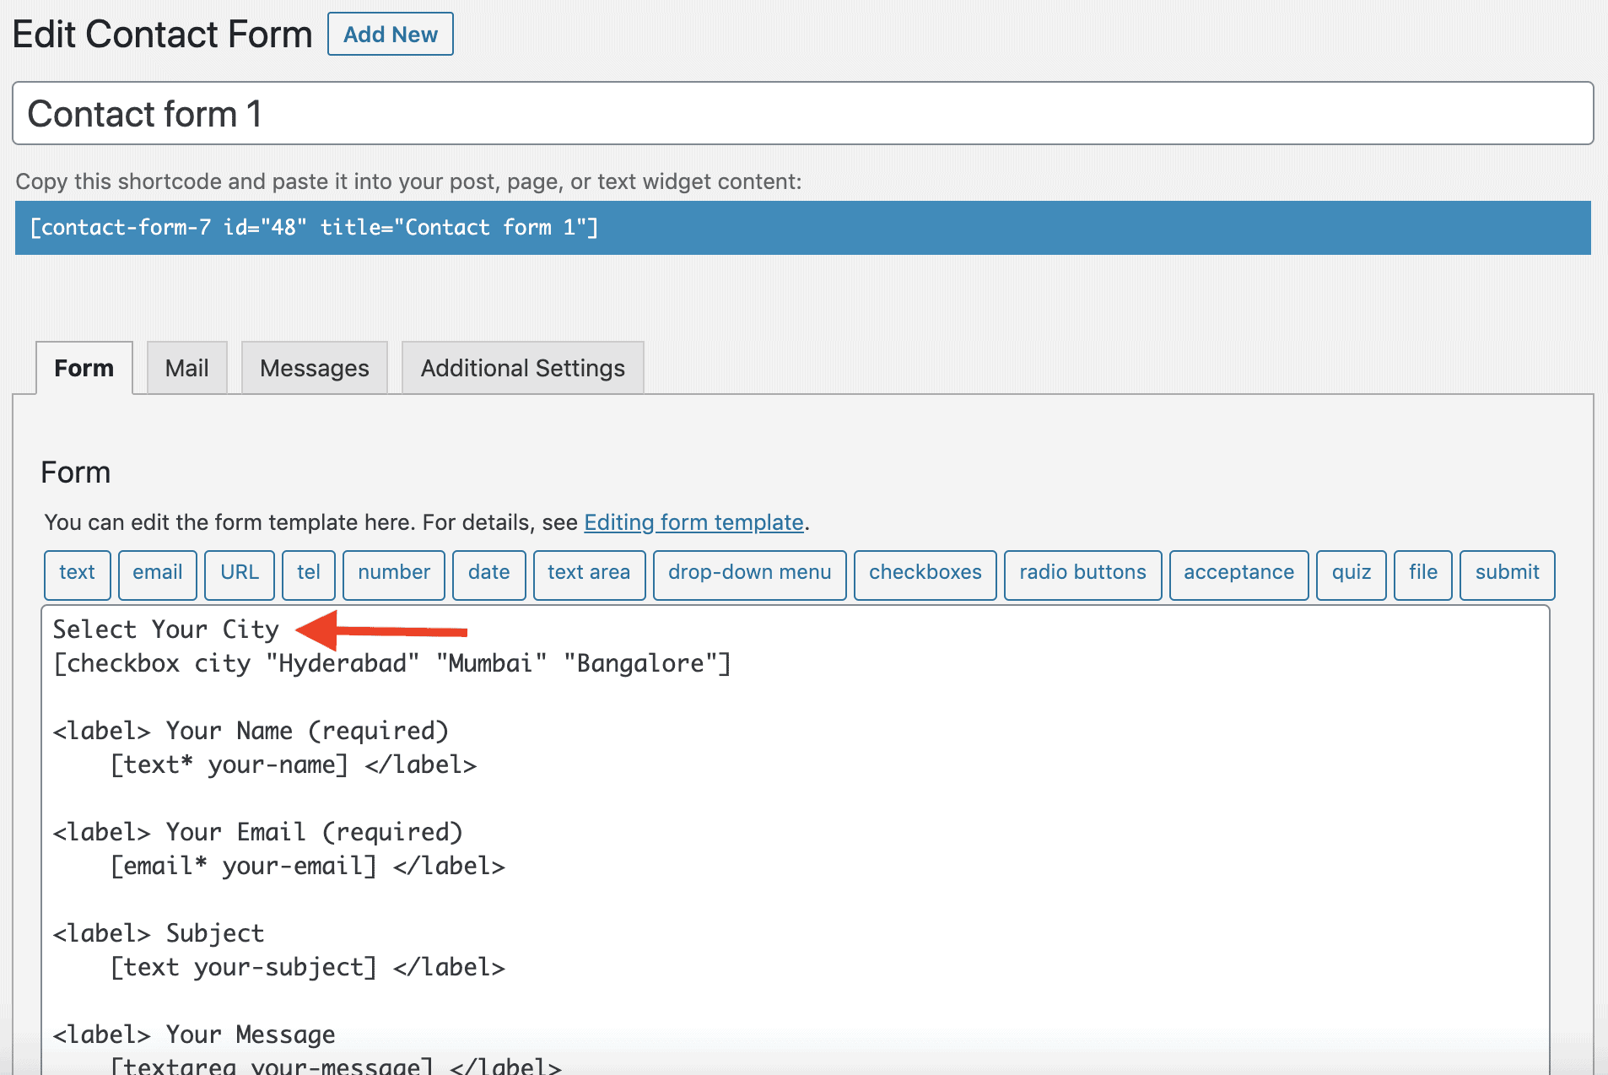Edit the Contact form 1 title field
This screenshot has width=1608, height=1075.
click(x=801, y=114)
